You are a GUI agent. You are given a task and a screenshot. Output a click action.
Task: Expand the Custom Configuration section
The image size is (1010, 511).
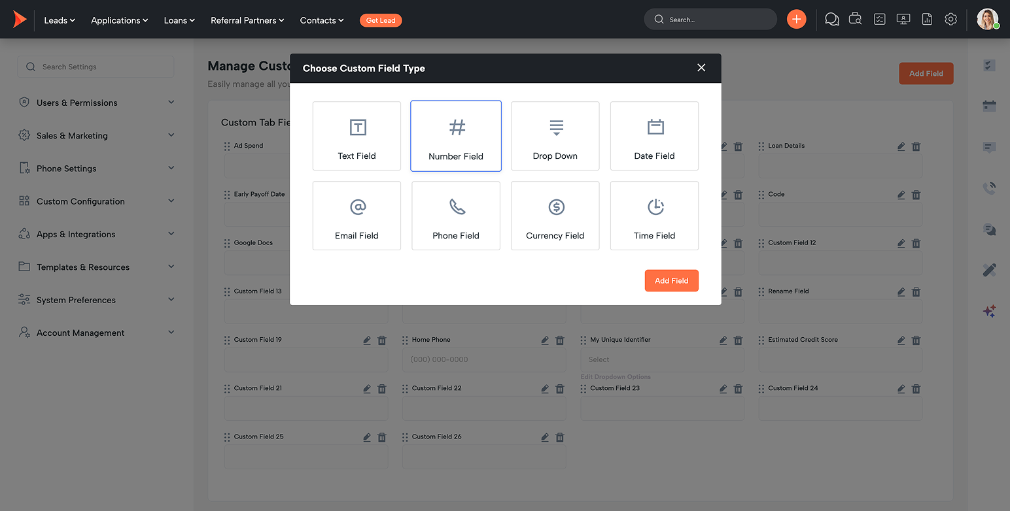click(x=96, y=201)
